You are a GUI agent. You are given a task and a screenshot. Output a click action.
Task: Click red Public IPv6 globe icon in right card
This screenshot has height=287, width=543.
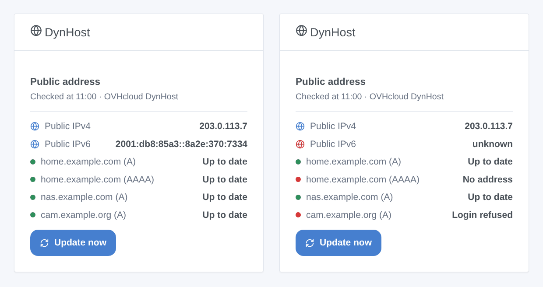(300, 144)
